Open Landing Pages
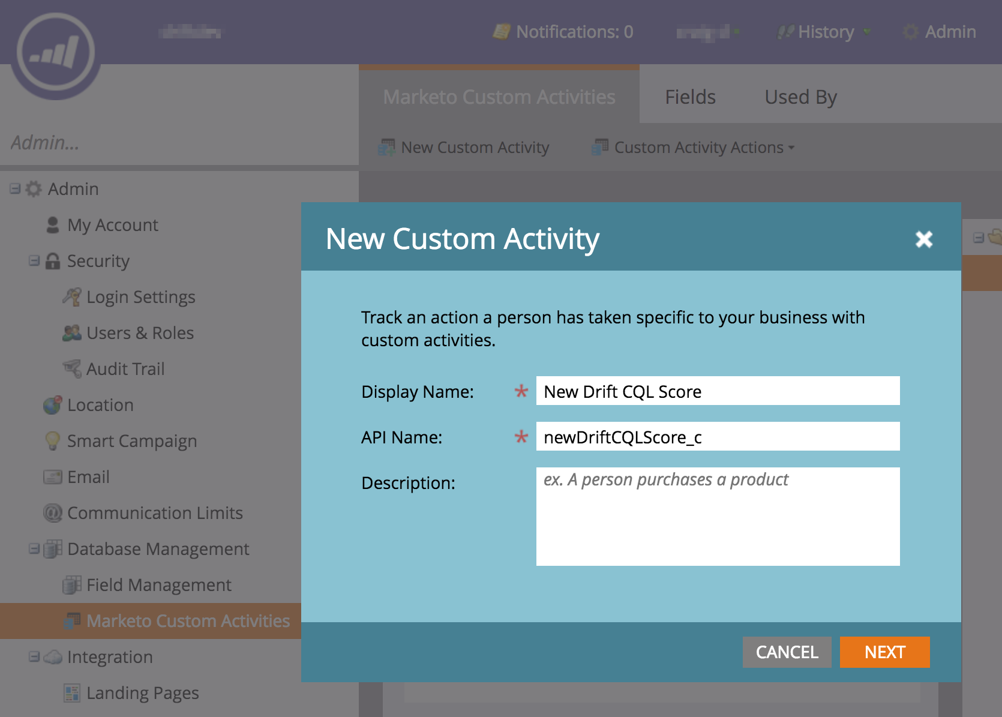This screenshot has width=1002, height=717. click(x=143, y=693)
